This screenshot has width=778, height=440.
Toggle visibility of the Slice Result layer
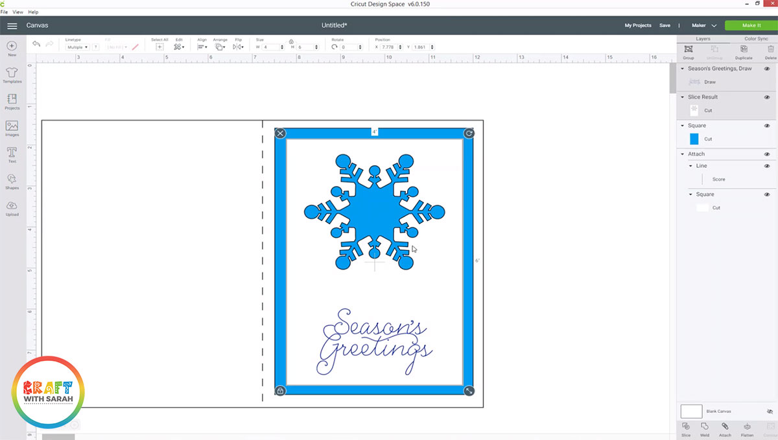coord(767,97)
